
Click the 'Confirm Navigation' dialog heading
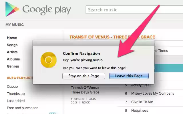(81, 54)
